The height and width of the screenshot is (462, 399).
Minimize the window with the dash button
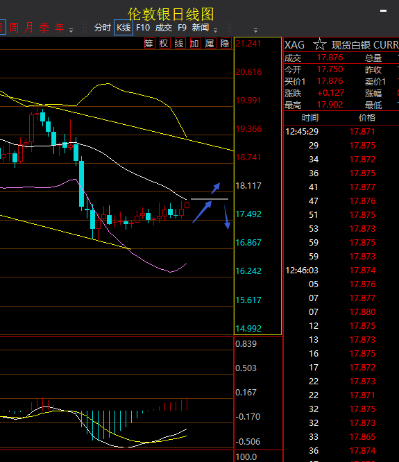click(x=383, y=10)
